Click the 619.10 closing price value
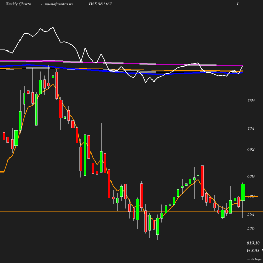This screenshot has height=263, width=263. click(253, 243)
